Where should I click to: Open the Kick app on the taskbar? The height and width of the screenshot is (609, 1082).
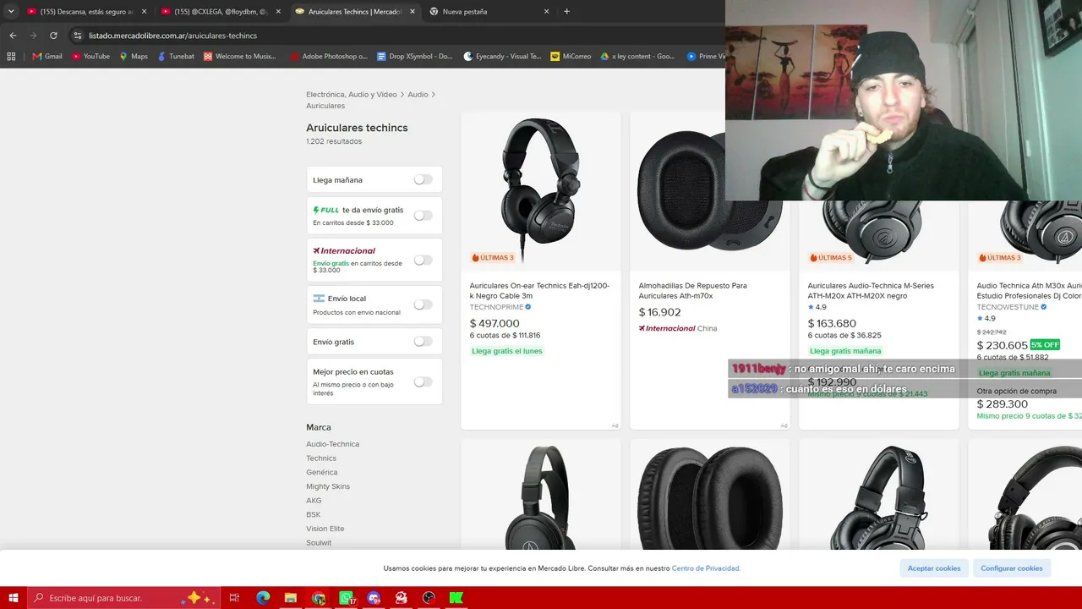[456, 598]
